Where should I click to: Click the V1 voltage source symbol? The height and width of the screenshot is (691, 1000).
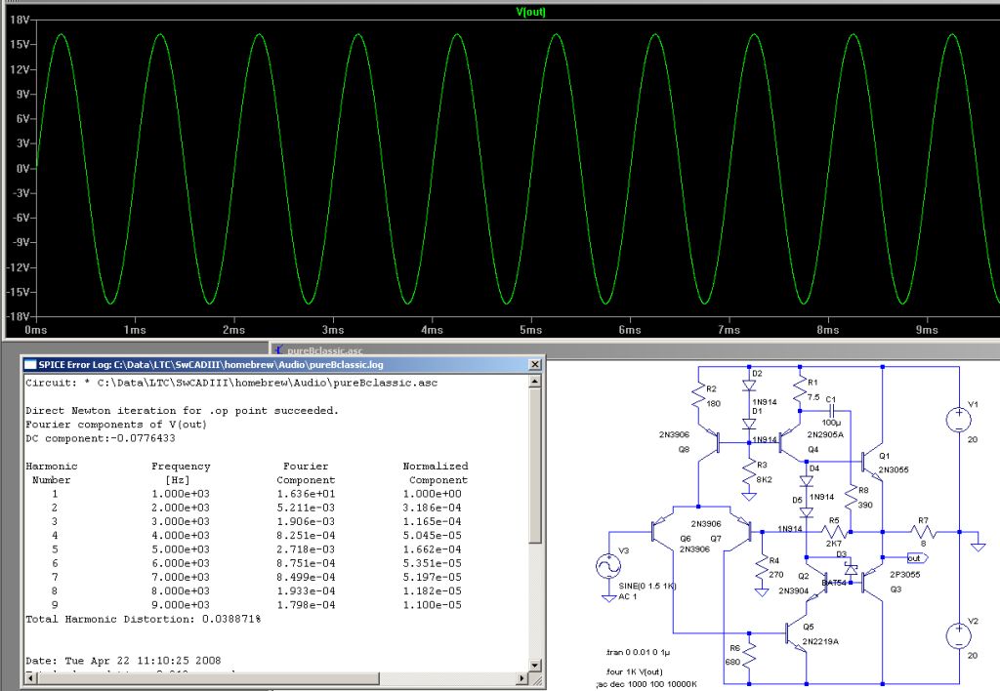[x=958, y=420]
